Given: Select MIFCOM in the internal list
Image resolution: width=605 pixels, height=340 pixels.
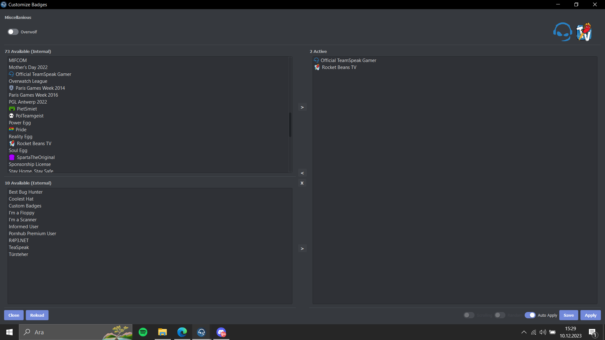Looking at the screenshot, I should pos(18,60).
